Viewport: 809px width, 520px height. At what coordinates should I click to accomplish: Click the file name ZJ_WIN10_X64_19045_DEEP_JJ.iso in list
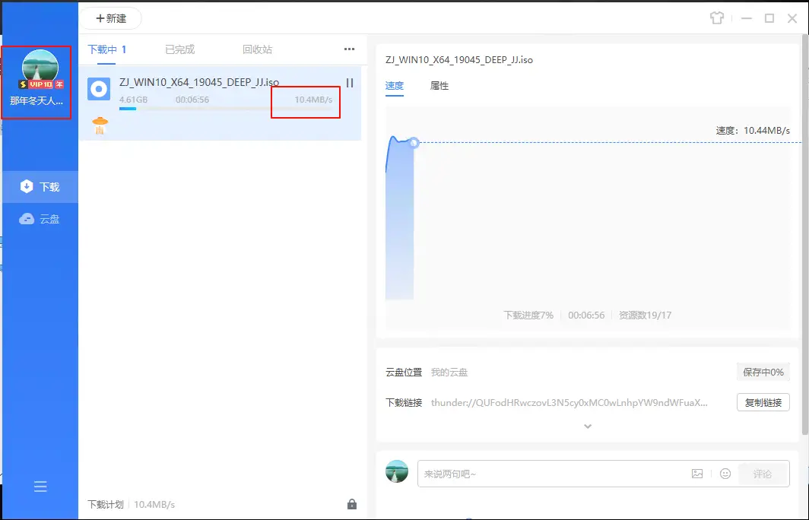(199, 82)
